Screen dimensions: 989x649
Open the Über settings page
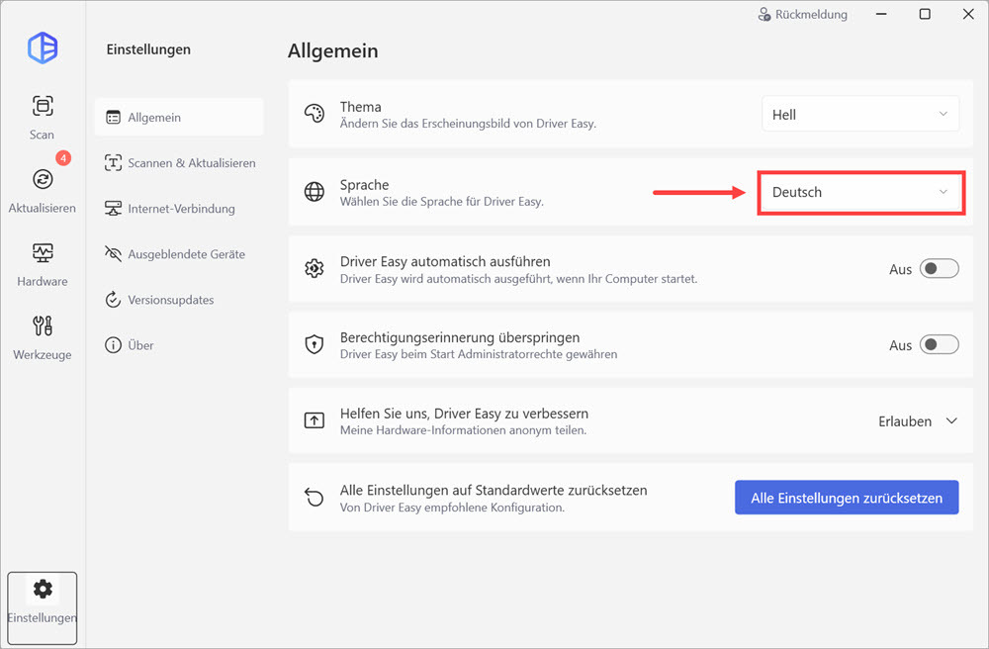click(x=179, y=345)
